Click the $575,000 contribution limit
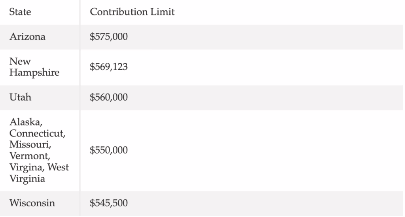Image resolution: width=405 pixels, height=217 pixels. [x=109, y=37]
